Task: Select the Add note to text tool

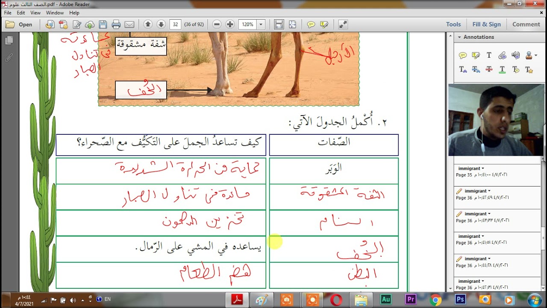Action: pyautogui.click(x=516, y=69)
